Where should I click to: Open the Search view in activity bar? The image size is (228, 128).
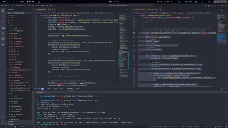tap(3, 16)
